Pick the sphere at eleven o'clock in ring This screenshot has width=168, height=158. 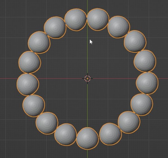(55, 27)
